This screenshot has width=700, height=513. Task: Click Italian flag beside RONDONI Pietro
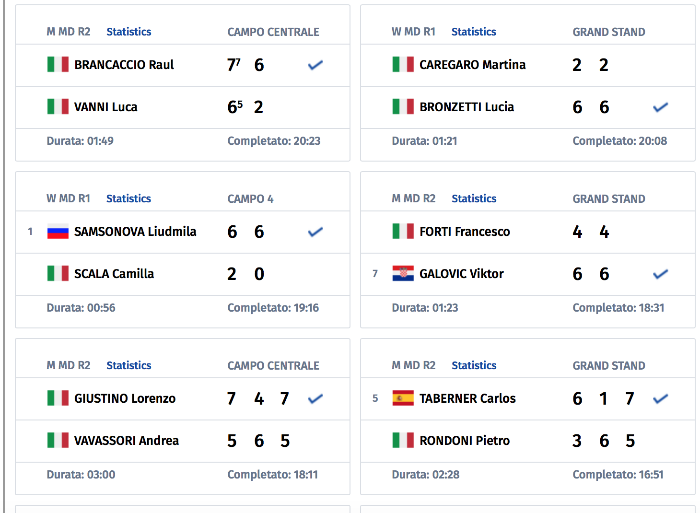tap(403, 440)
